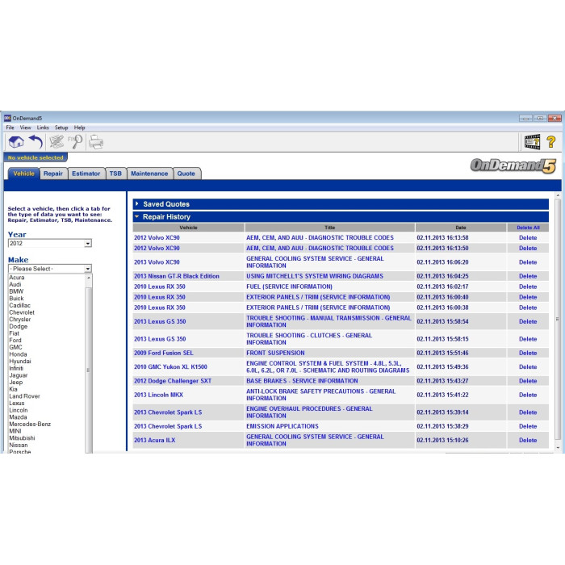Open the Find magnifier tool
The image size is (565, 565).
pos(75,141)
